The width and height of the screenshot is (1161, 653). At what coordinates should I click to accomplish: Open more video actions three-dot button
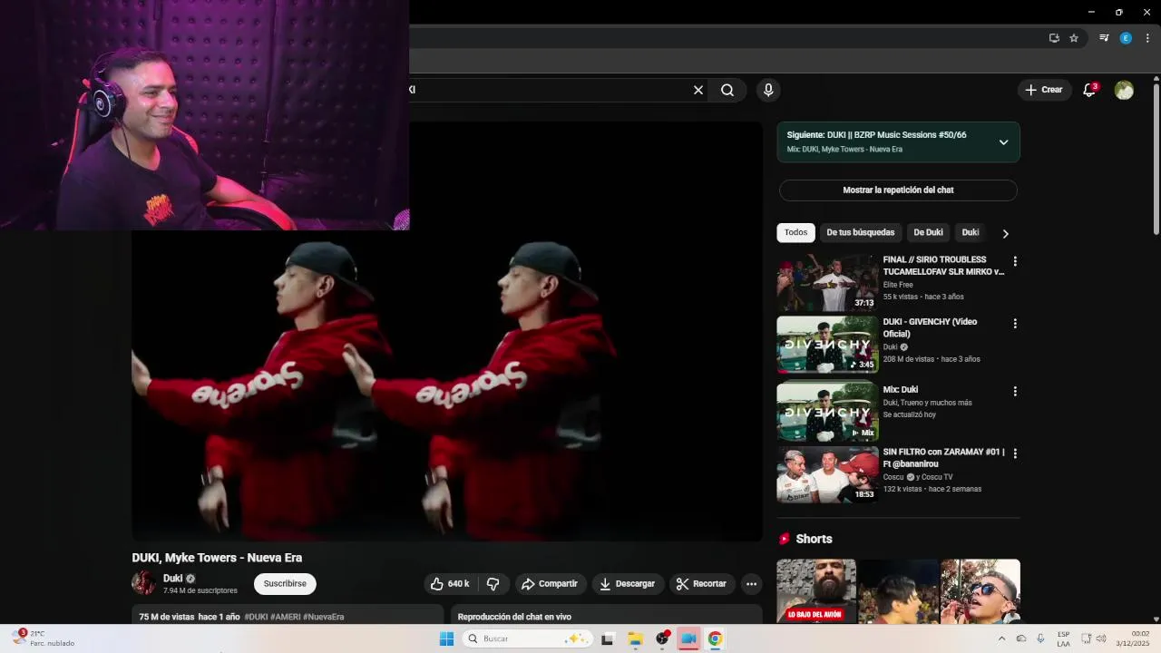[x=751, y=584]
